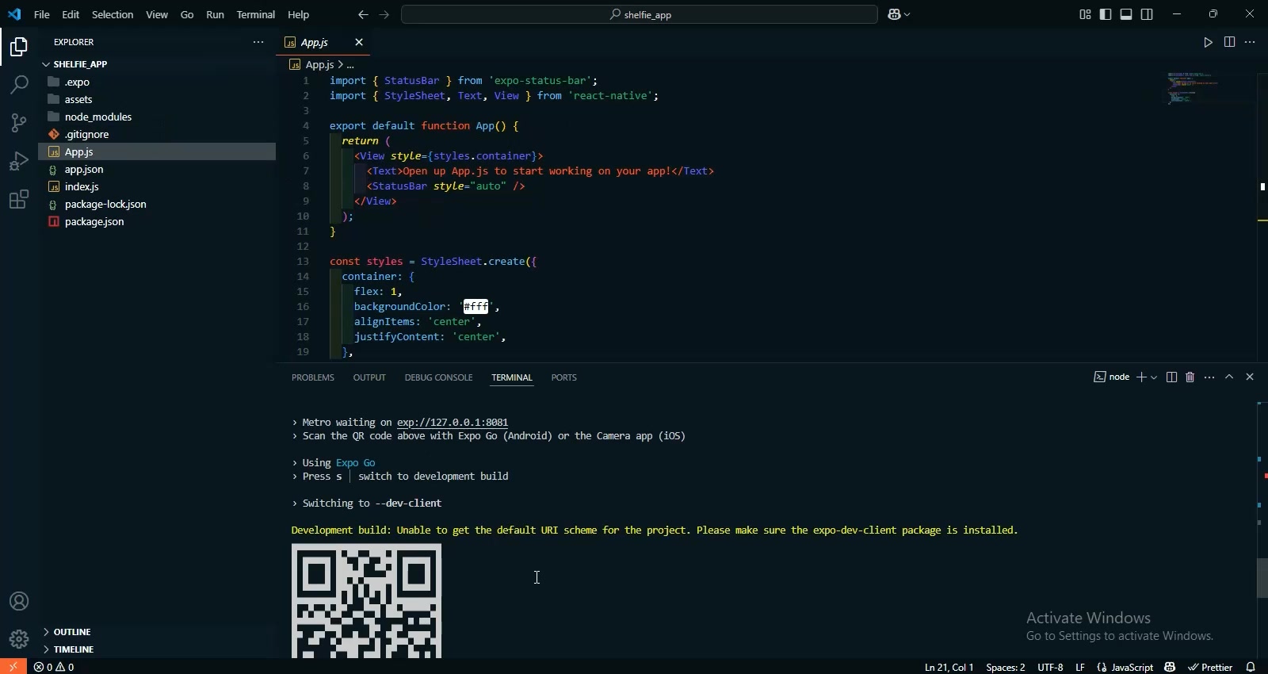Open the Terminal menu
This screenshot has height=674, width=1268.
[x=256, y=15]
